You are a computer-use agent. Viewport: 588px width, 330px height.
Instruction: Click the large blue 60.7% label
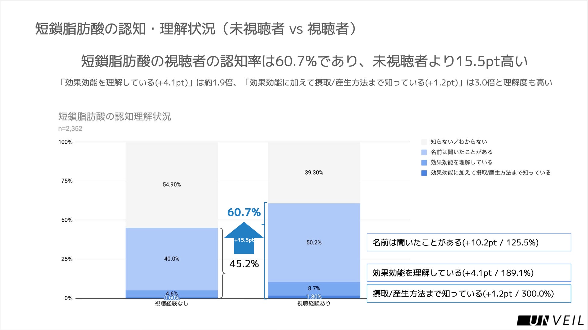(244, 212)
